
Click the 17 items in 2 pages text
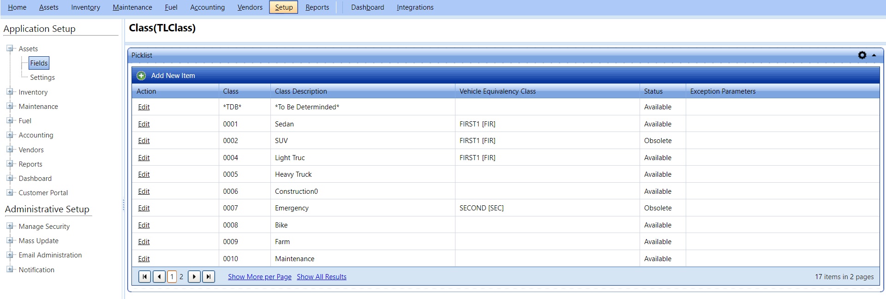click(844, 277)
